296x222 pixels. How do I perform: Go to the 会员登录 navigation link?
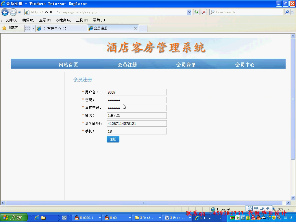(x=186, y=65)
